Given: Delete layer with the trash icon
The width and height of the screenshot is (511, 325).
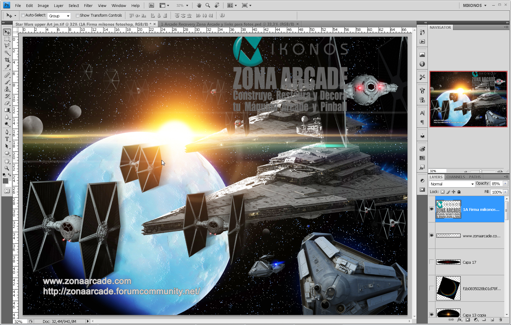Looking at the screenshot, I should pyautogui.click(x=500, y=320).
